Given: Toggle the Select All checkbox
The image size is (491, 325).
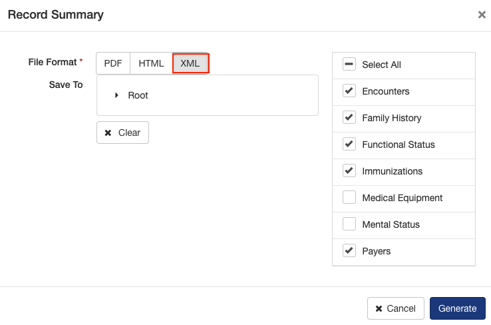Looking at the screenshot, I should (x=349, y=64).
